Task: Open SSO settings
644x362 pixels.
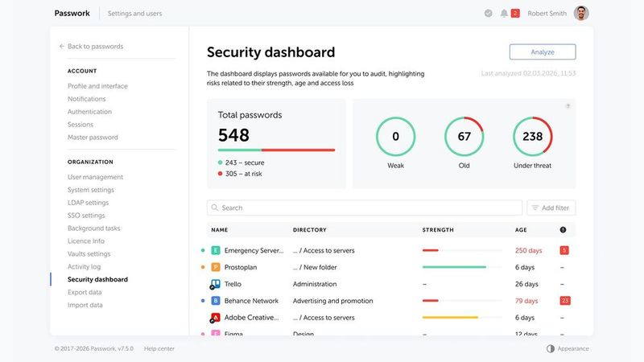Action: click(x=86, y=216)
